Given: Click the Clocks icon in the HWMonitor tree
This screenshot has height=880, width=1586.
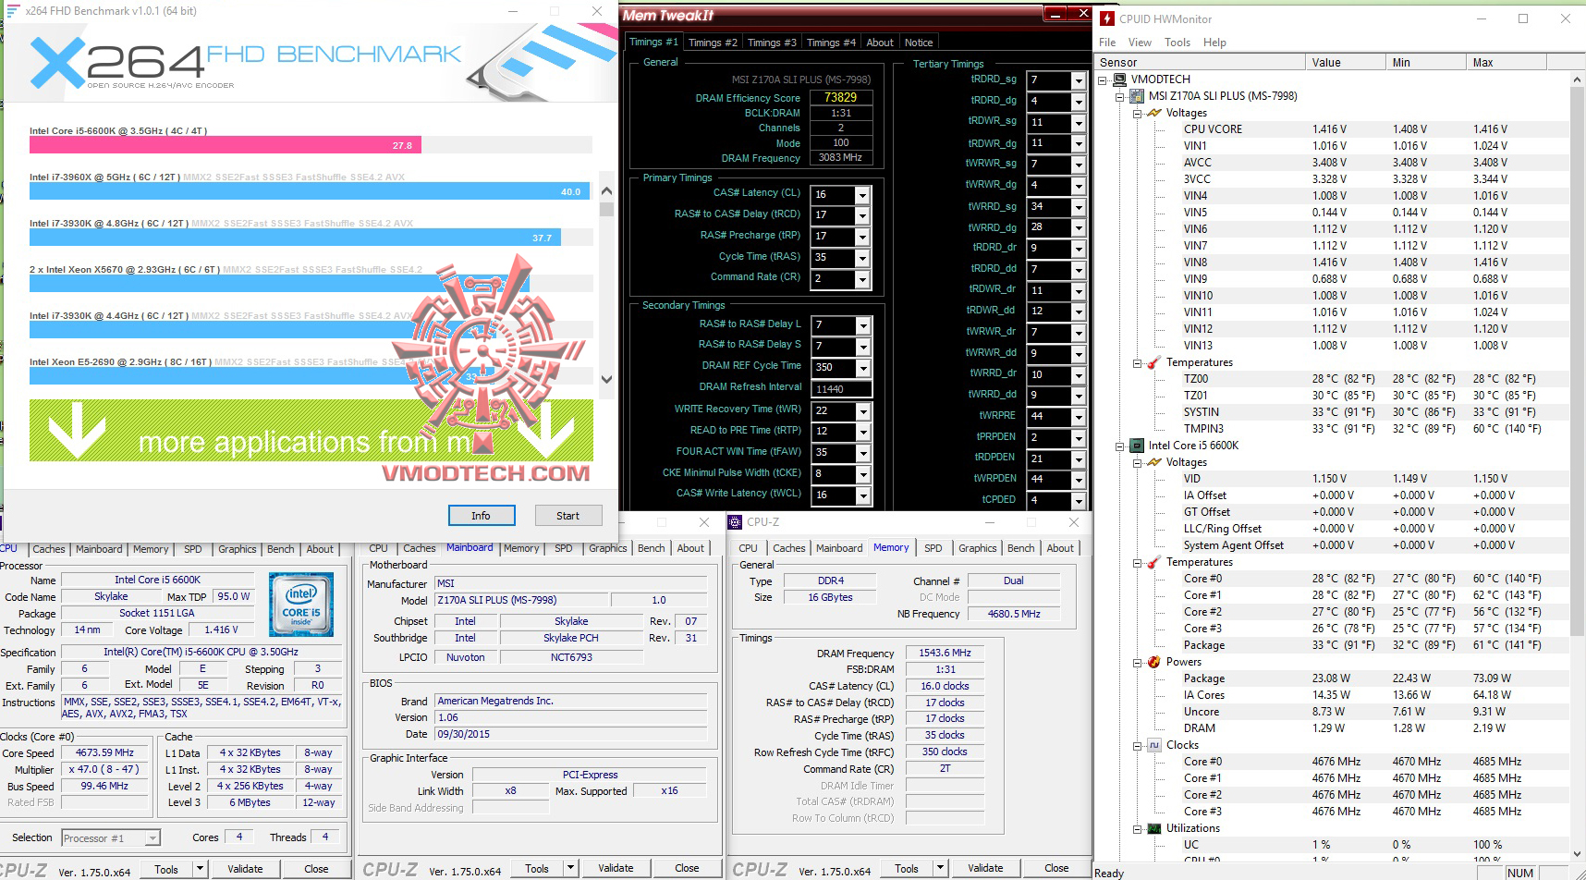Looking at the screenshot, I should point(1153,745).
